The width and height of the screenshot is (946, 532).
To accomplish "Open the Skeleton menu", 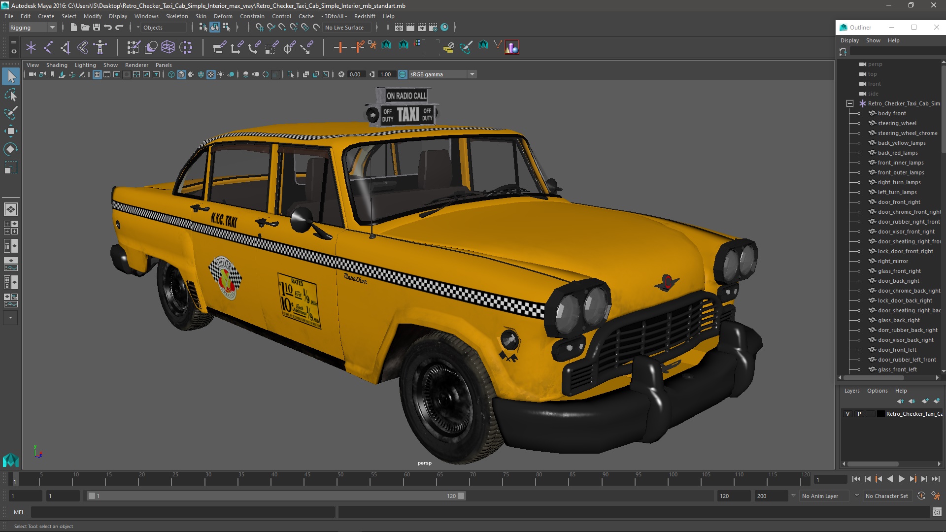I will (x=176, y=16).
